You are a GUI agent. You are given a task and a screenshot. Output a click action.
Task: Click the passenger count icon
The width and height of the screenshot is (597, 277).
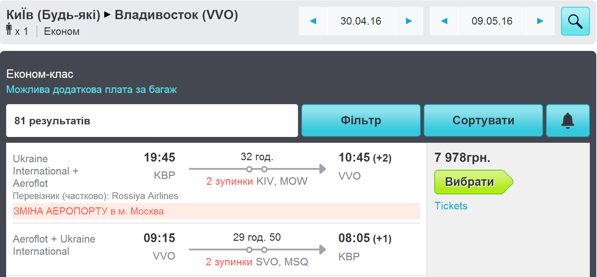tap(9, 29)
